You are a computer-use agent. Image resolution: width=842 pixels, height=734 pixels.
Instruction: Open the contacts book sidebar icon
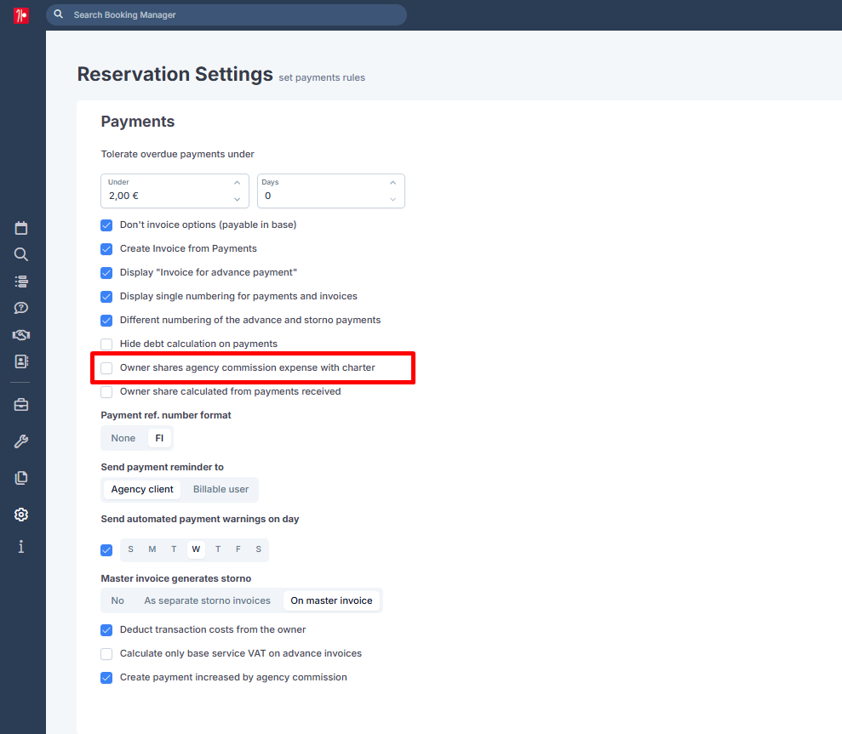click(21, 361)
